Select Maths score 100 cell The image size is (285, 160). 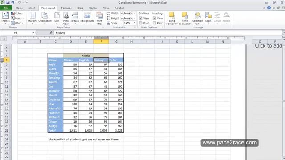[71, 104]
